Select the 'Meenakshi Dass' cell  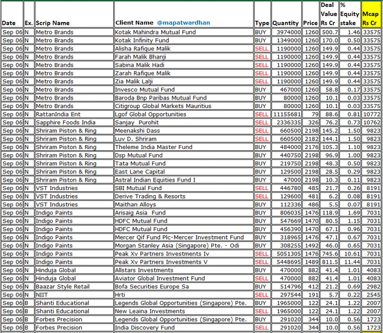pyautogui.click(x=184, y=130)
